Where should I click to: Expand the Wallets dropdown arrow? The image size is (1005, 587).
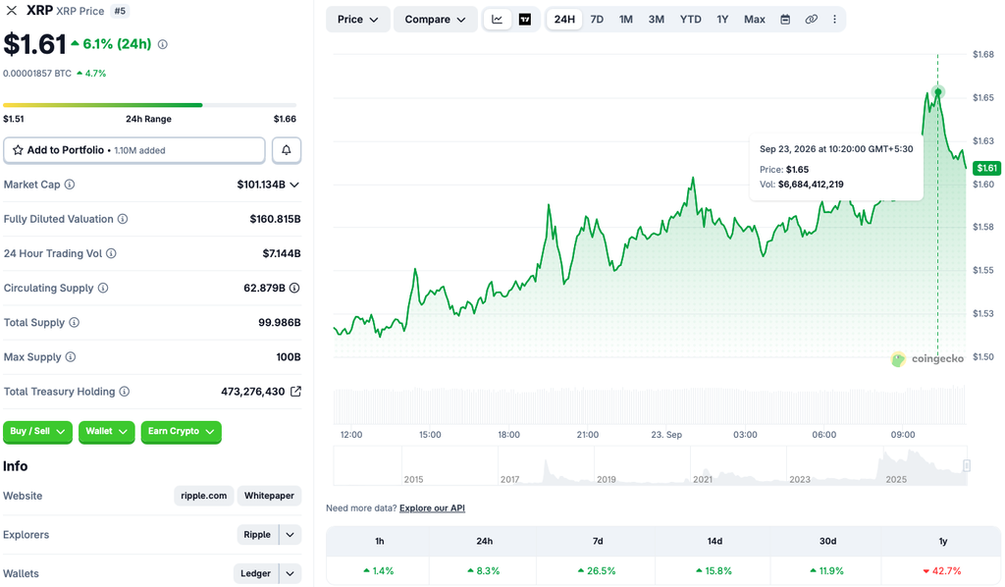(290, 573)
